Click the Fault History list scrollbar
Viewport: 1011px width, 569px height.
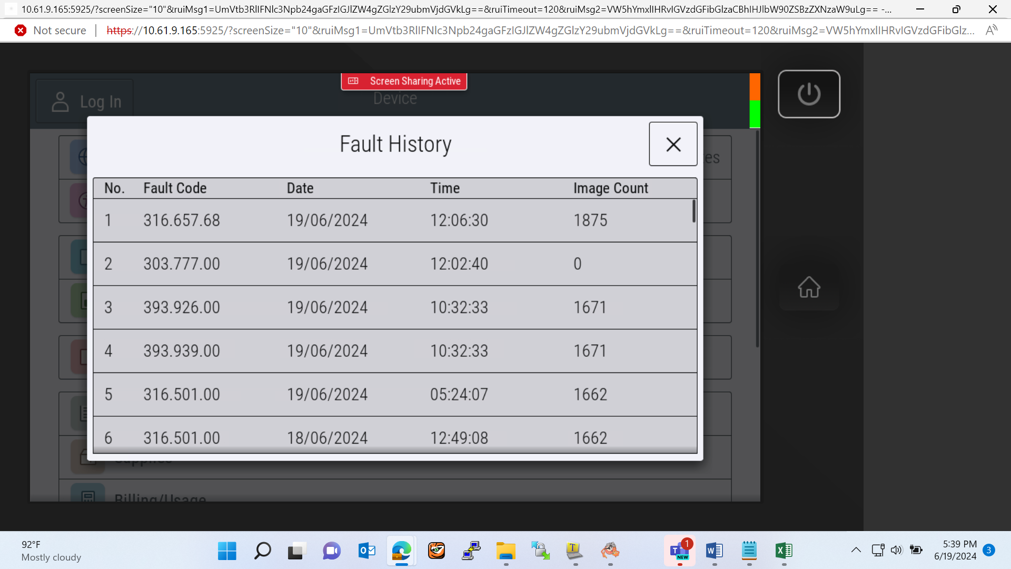pyautogui.click(x=694, y=211)
